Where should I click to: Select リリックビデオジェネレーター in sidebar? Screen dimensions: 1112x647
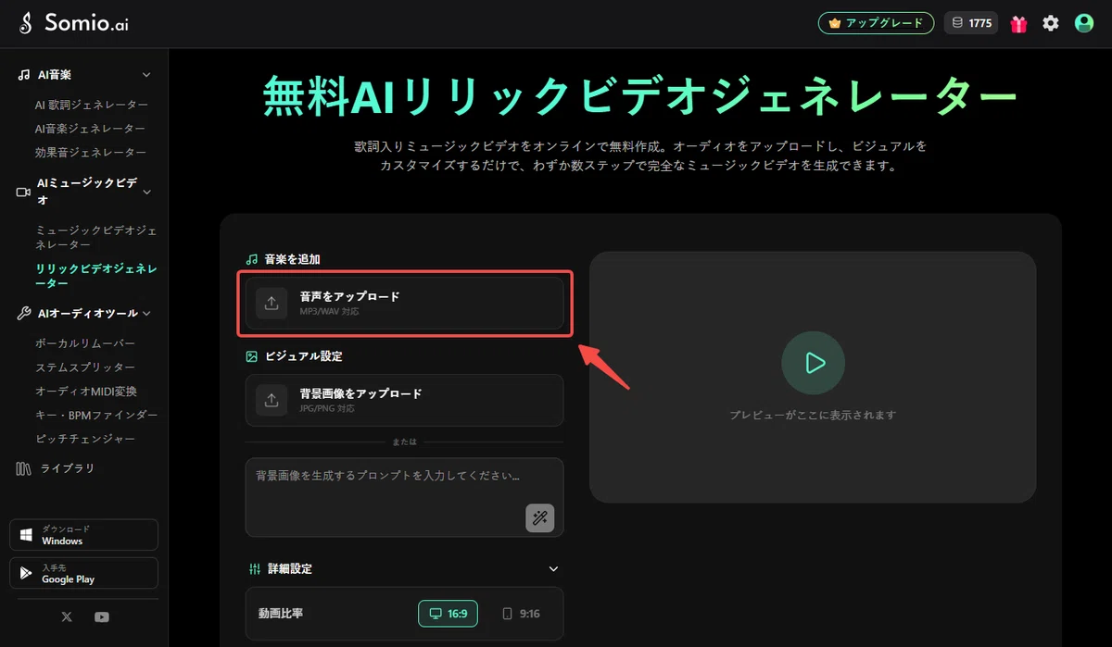(x=95, y=276)
